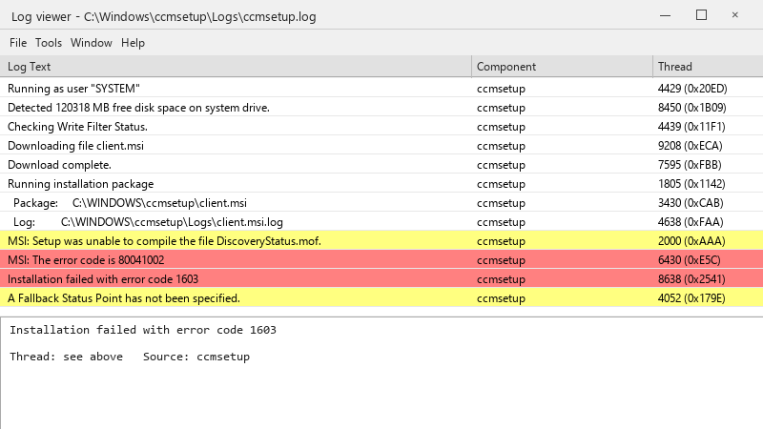Click the window title showing ccmsetup.log path
The image size is (763, 429).
click(163, 16)
